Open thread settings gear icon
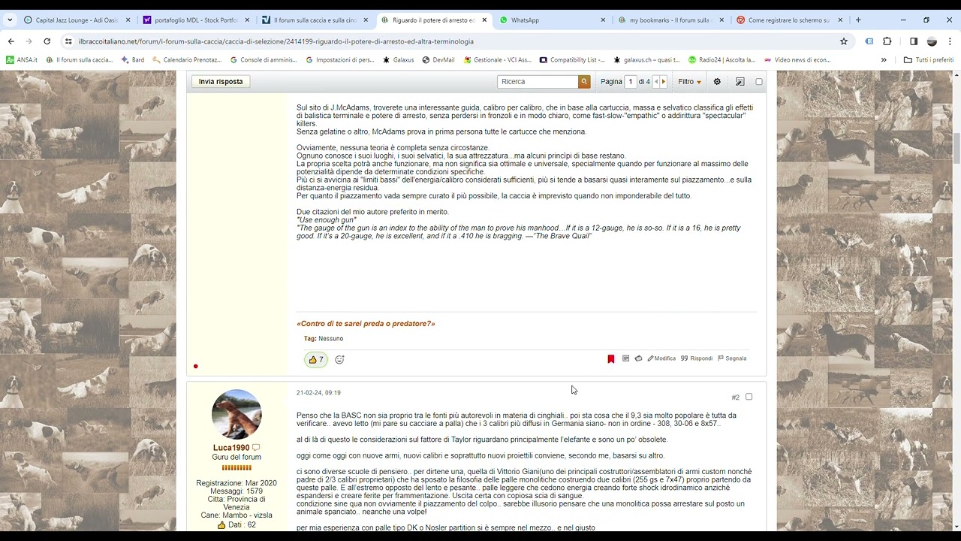961x541 pixels. [x=717, y=81]
